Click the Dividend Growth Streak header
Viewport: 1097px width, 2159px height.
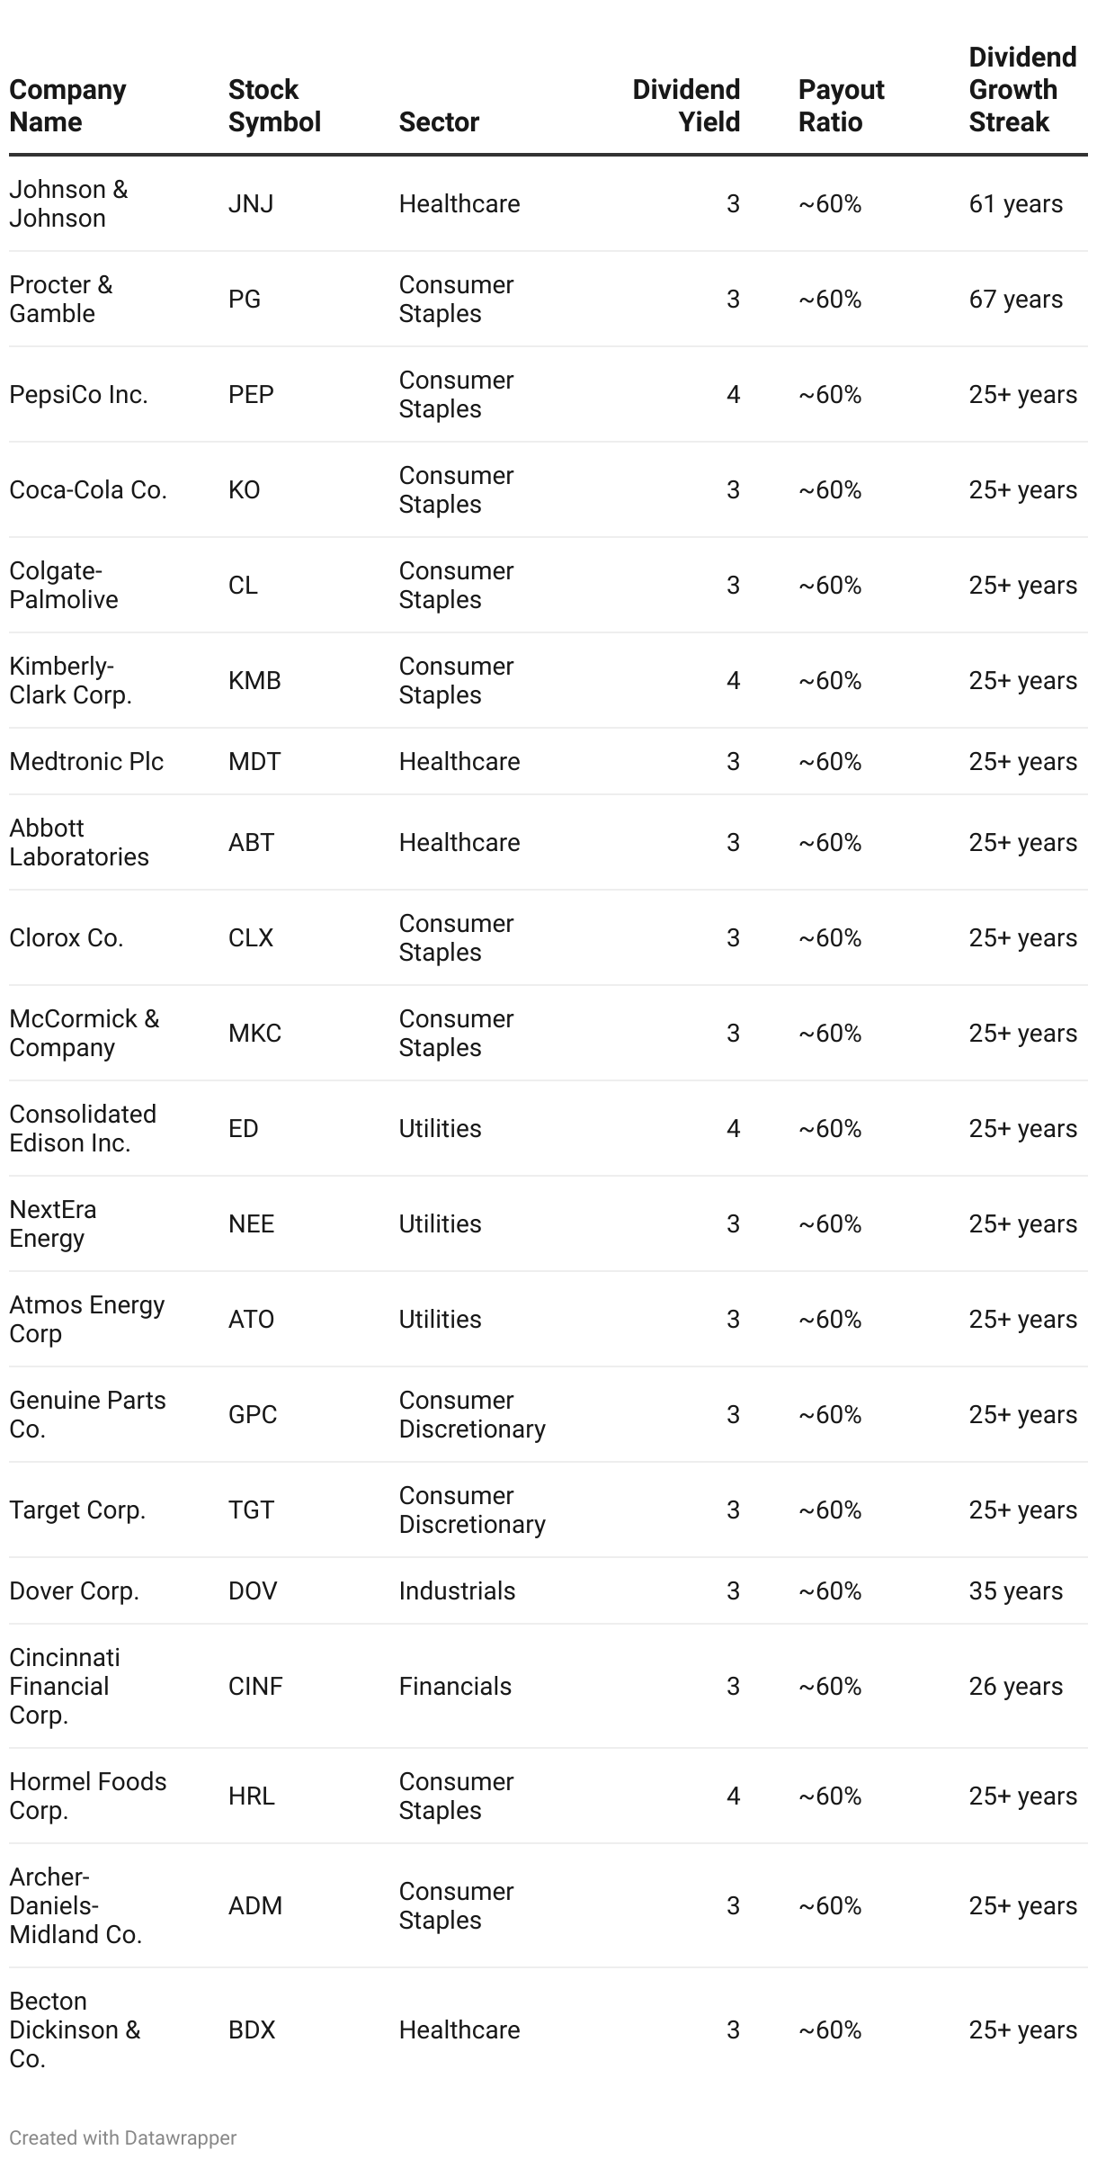1021,89
